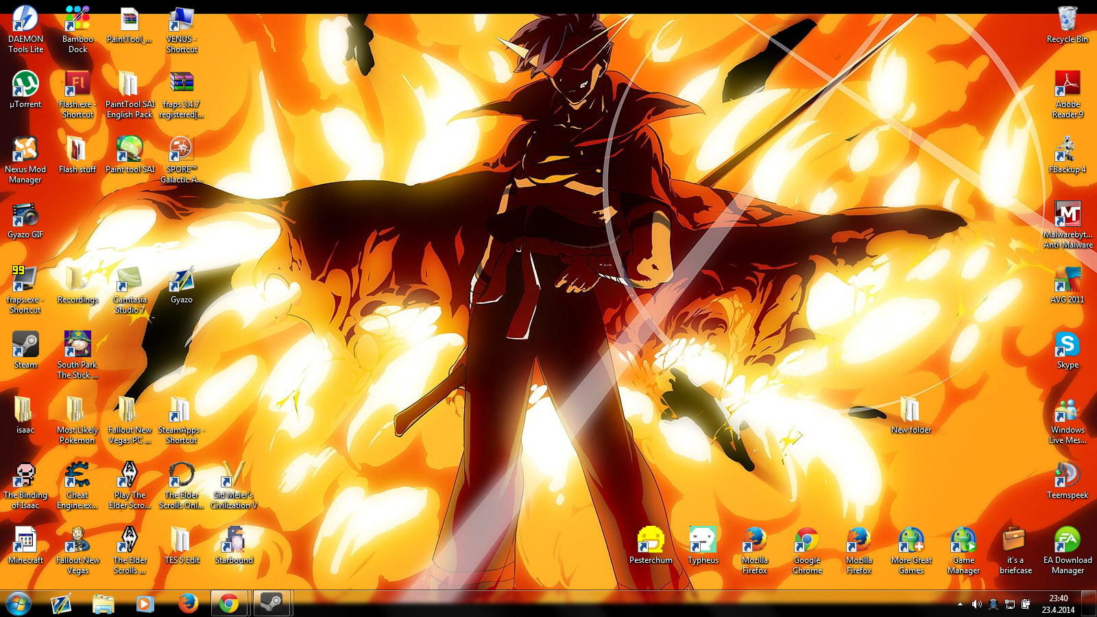Show hidden system tray icons
The image size is (1097, 617).
pos(960,604)
